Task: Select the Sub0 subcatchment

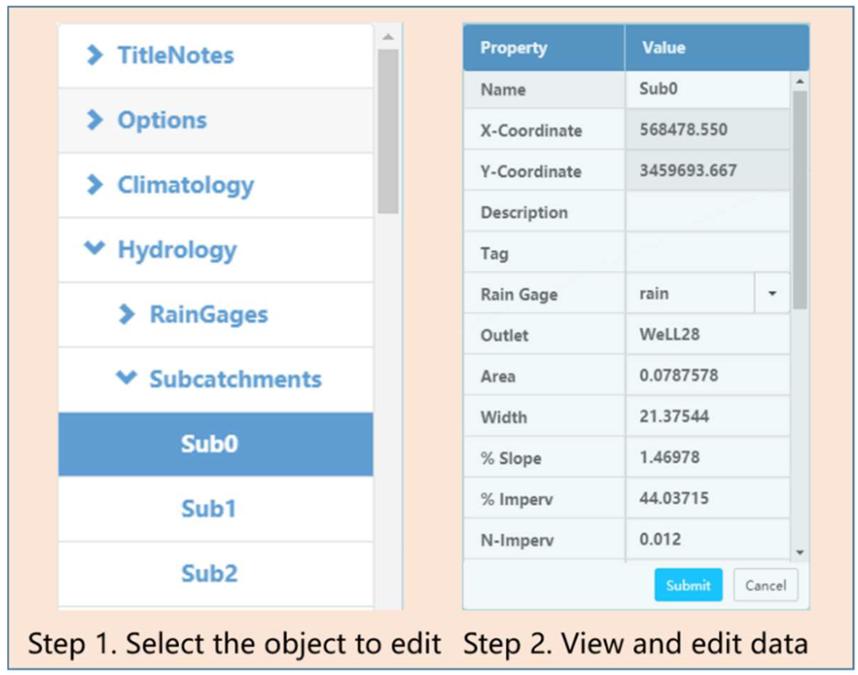Action: click(209, 444)
